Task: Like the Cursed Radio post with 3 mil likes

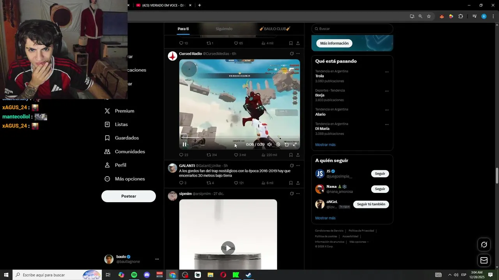Action: pos(240,155)
